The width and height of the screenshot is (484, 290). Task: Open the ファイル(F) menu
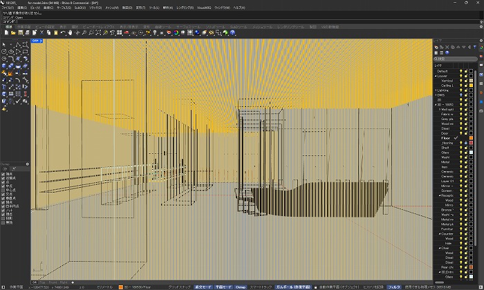tap(8, 8)
